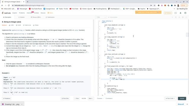This screenshot has height=106, width=189.
Task: Click the browser address bar
Action: 81,5
